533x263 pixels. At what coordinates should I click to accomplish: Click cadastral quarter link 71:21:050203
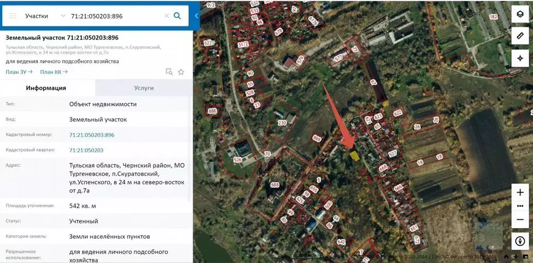click(86, 150)
